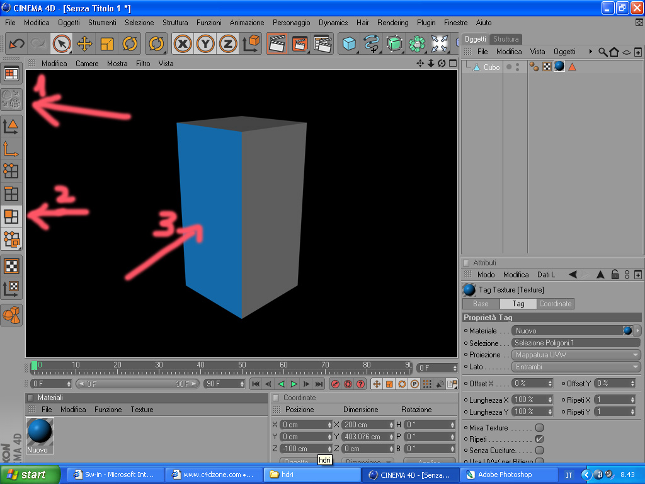645x484 pixels.
Task: Select the model tool triangle icon
Action: 11,126
